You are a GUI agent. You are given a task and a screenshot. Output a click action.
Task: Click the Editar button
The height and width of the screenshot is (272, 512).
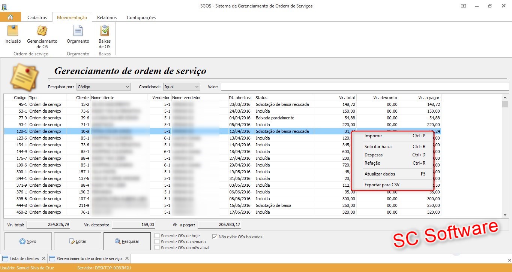(x=78, y=241)
